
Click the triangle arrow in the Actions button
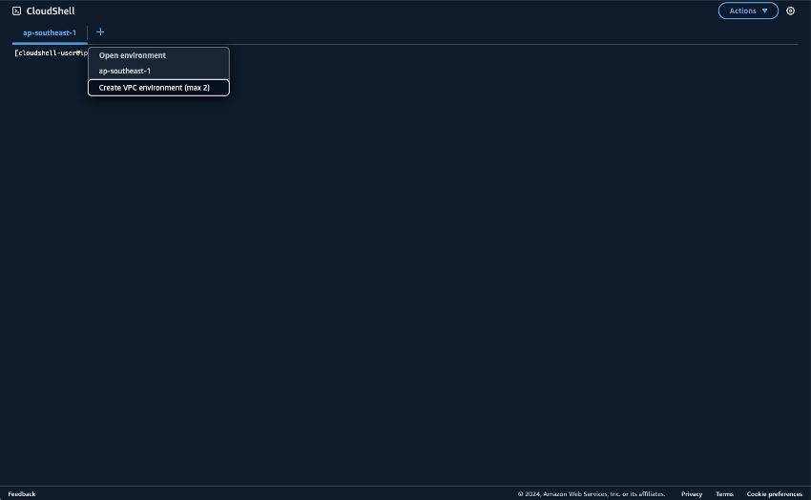pos(764,11)
